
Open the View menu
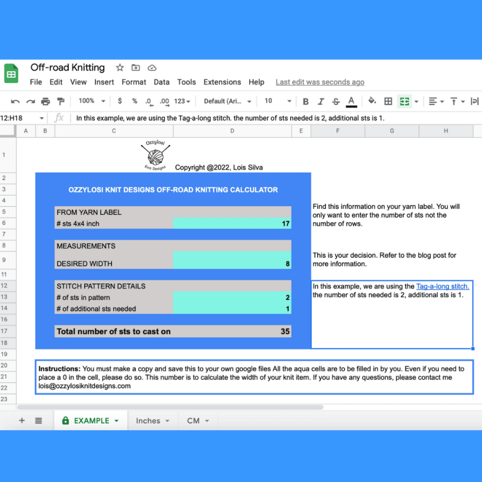tap(78, 82)
